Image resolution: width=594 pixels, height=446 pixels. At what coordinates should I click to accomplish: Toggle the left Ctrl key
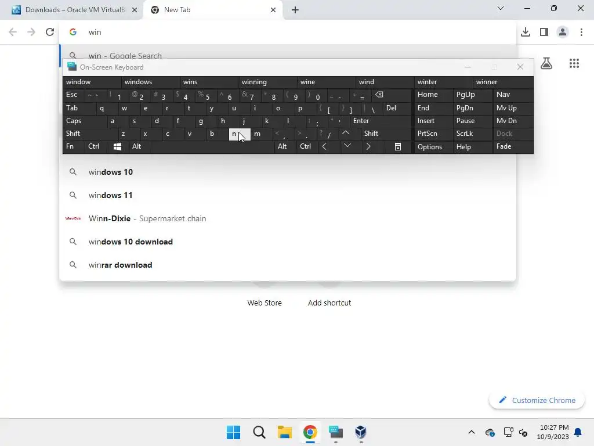(96, 146)
